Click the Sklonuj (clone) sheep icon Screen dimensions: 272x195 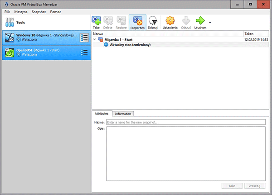[153, 21]
